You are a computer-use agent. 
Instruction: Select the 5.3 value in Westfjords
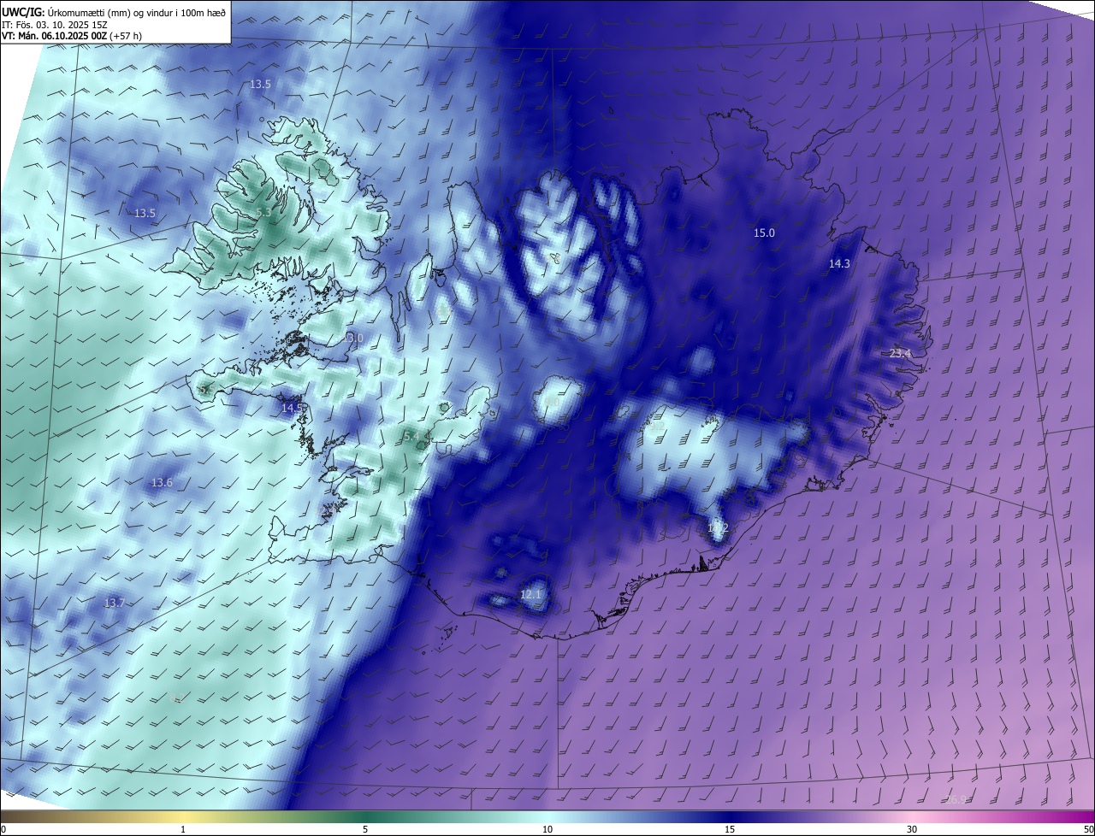click(263, 213)
